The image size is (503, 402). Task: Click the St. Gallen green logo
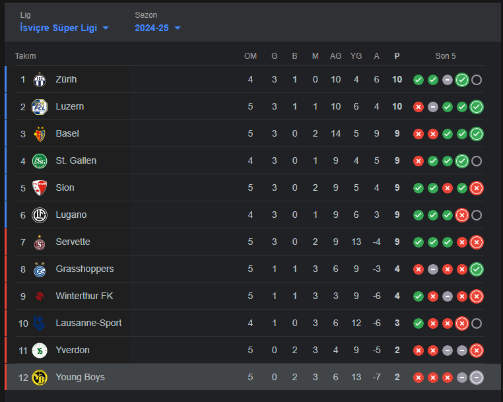tap(40, 160)
